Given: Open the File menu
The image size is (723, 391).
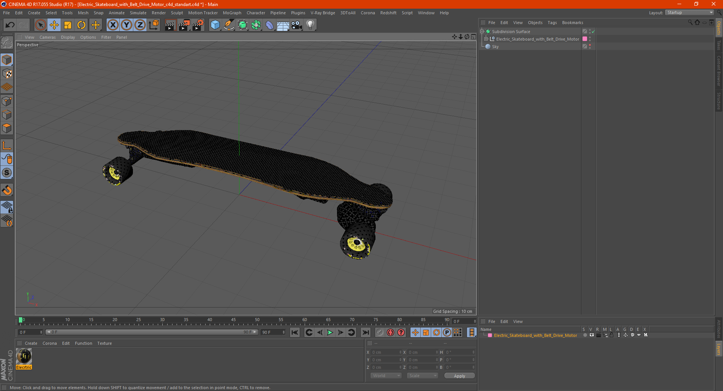Looking at the screenshot, I should click(x=6, y=13).
